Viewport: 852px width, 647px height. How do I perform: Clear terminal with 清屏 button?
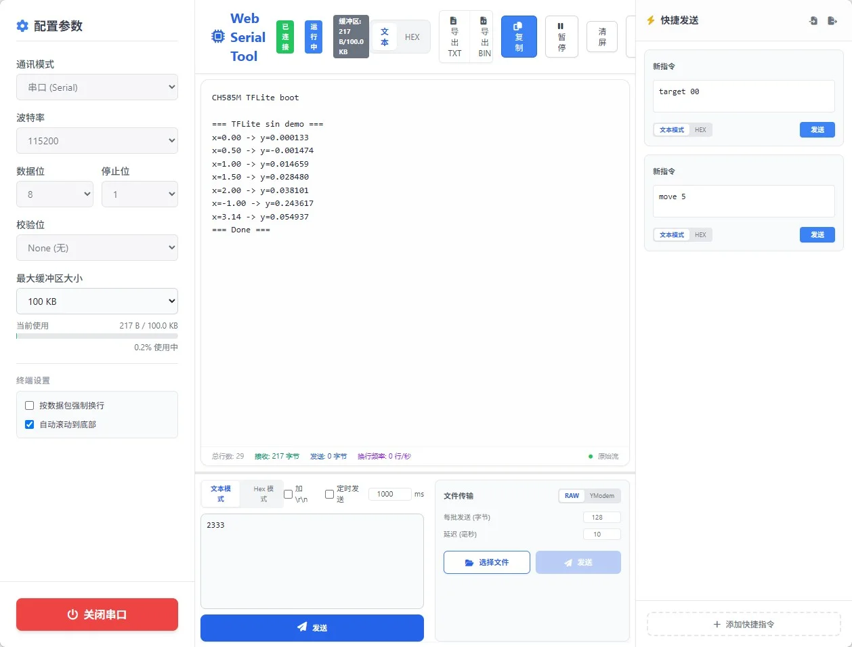point(602,37)
